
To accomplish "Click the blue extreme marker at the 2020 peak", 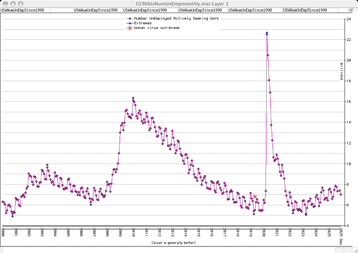I will pyautogui.click(x=267, y=33).
